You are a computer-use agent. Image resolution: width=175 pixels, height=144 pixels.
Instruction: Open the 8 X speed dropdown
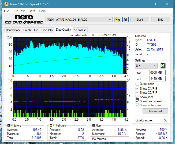tap(146, 66)
